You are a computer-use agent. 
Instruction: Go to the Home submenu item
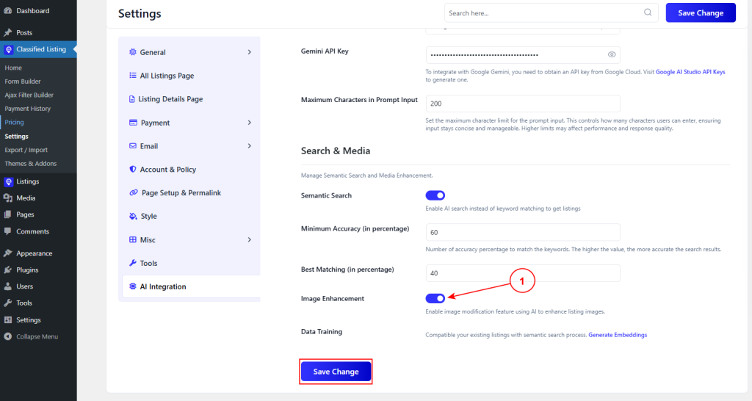coord(13,68)
